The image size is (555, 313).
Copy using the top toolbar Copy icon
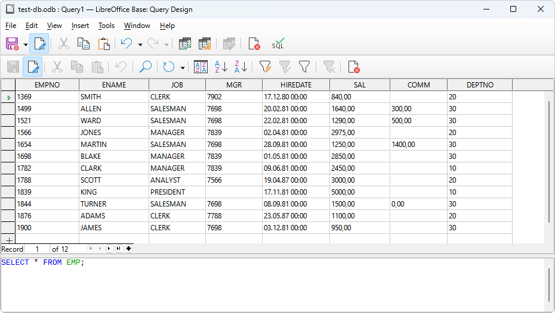pyautogui.click(x=84, y=43)
